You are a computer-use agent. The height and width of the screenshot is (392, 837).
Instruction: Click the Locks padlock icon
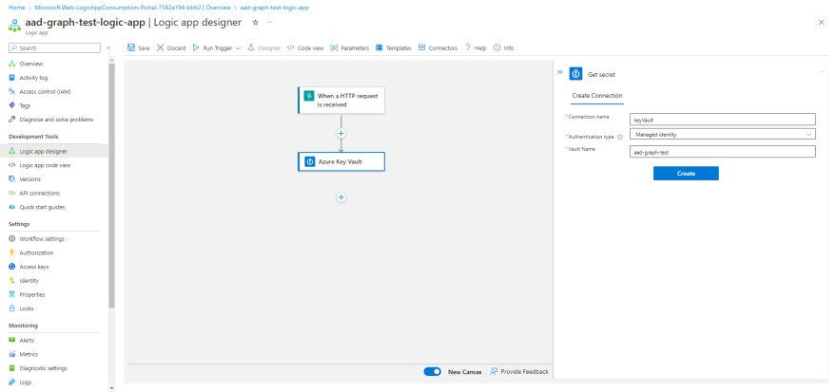tap(12, 308)
